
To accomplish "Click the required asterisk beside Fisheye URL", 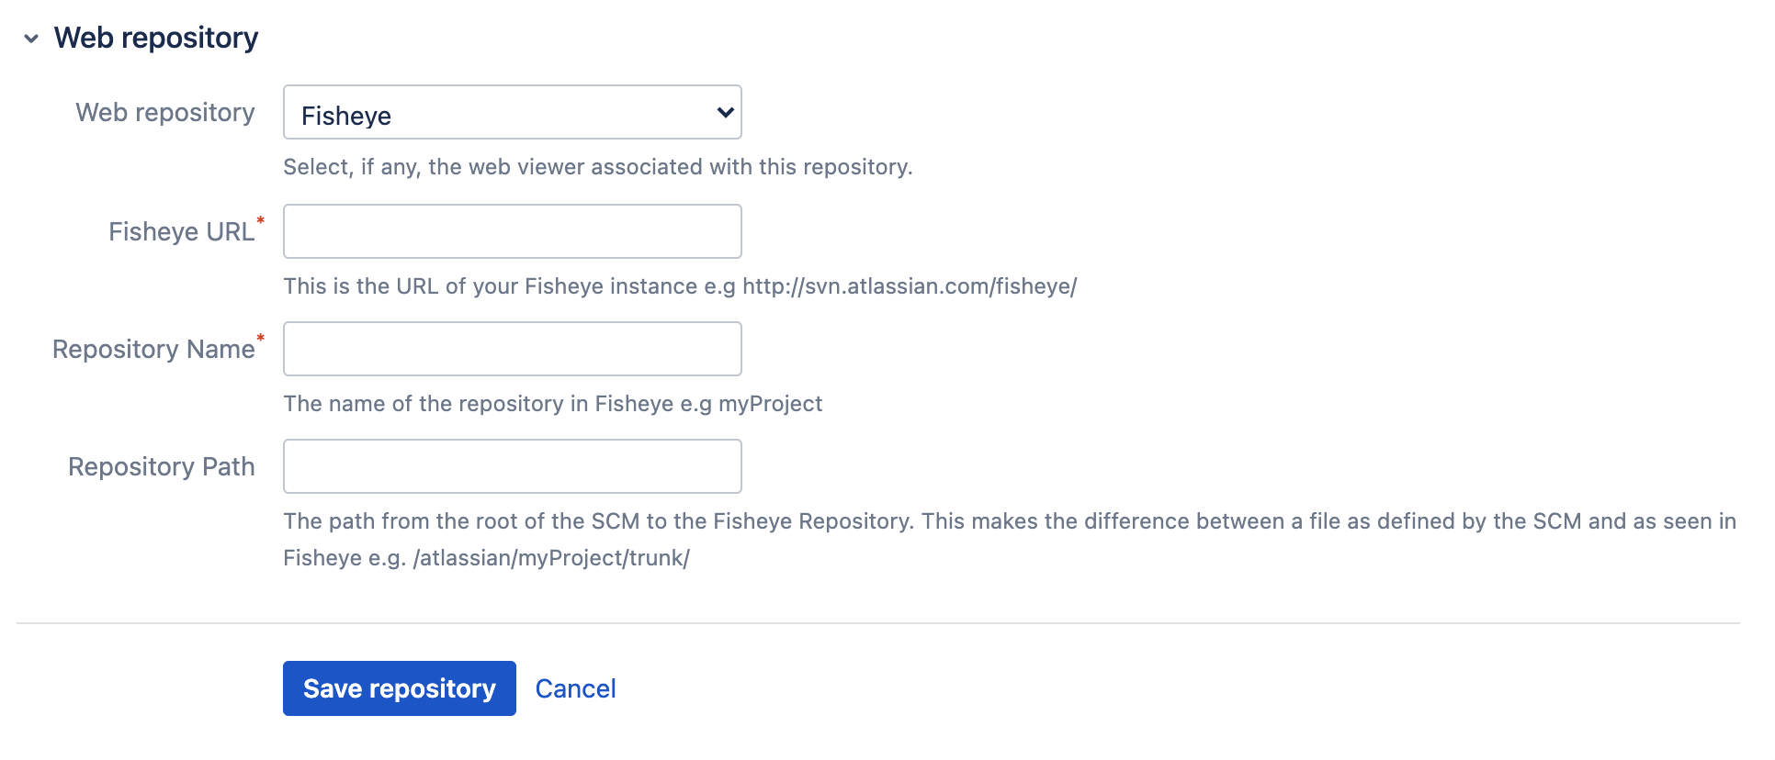I will coord(261,222).
